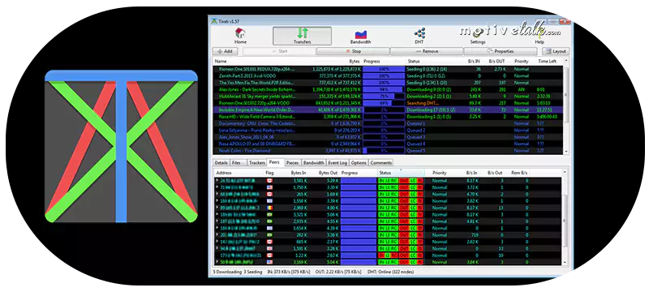
Task: Click the Start button
Action: click(x=278, y=51)
